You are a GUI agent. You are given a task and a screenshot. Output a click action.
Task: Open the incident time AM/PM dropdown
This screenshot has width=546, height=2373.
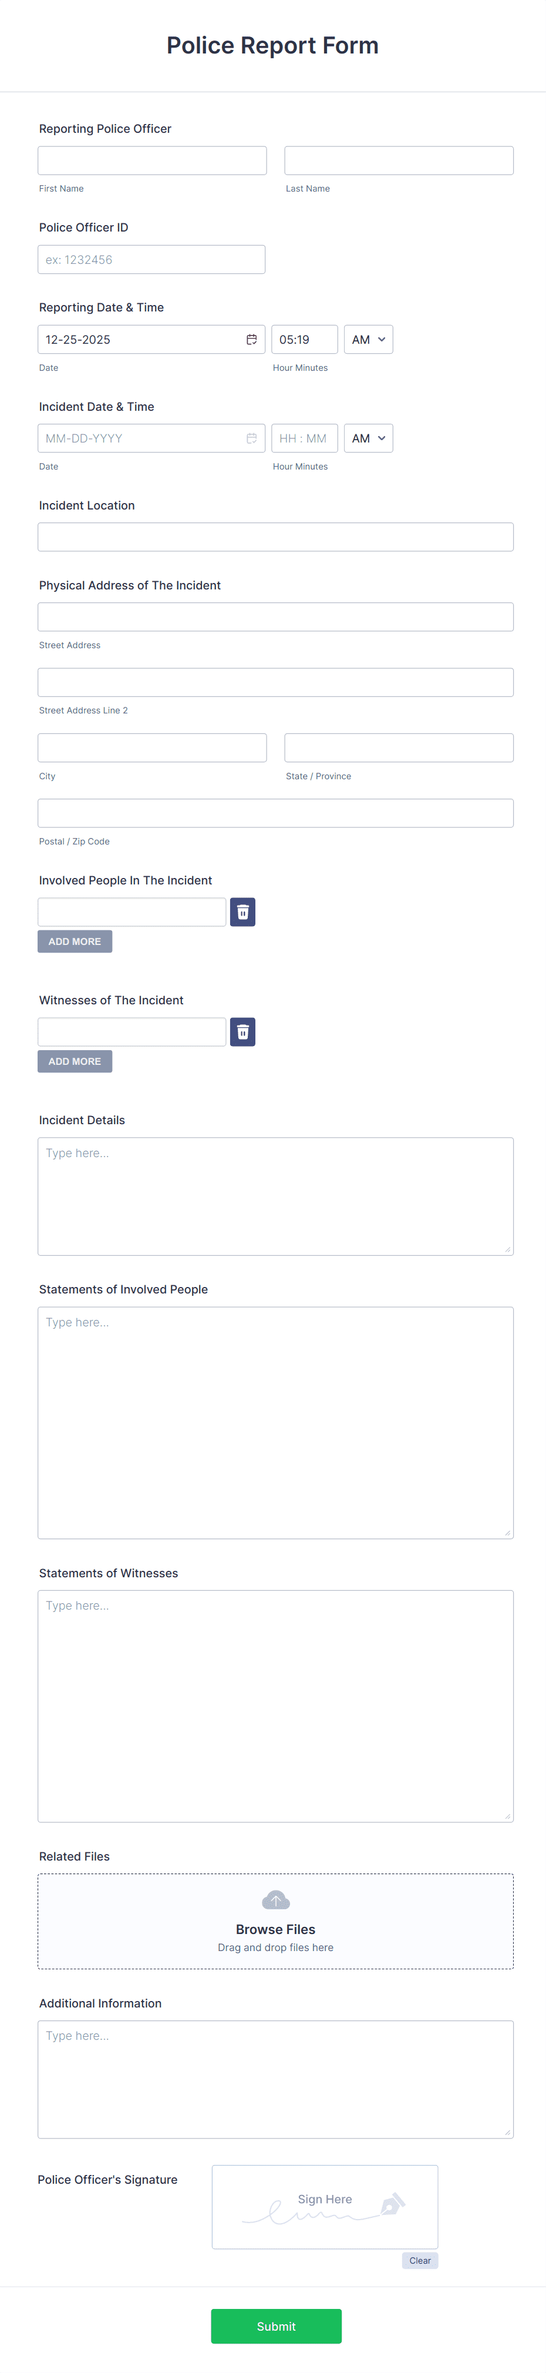368,438
